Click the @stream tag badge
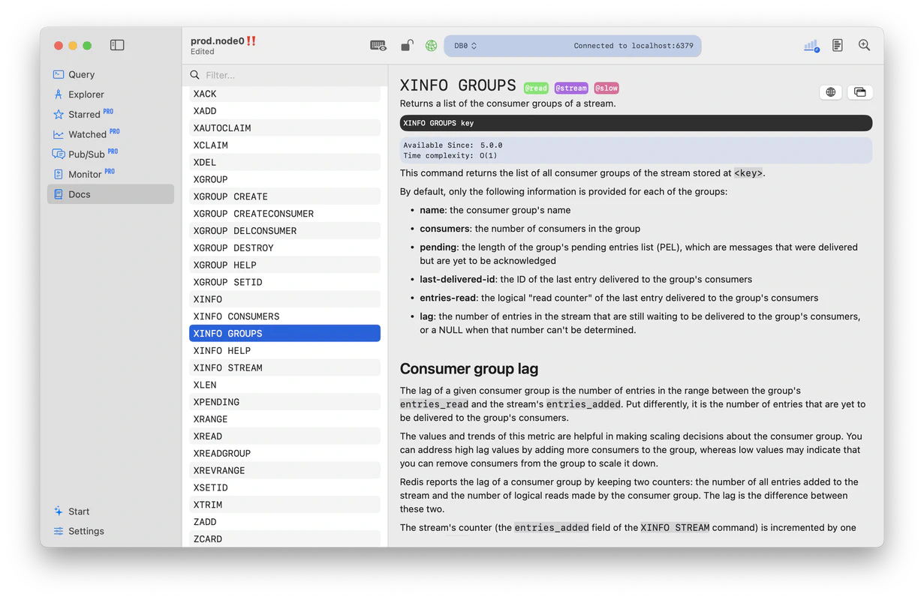The height and width of the screenshot is (600, 924). [x=571, y=88]
